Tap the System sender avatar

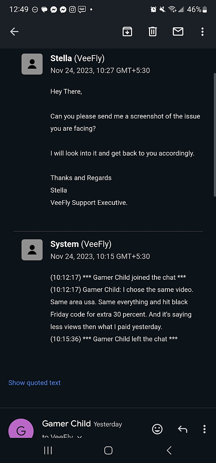(32, 250)
